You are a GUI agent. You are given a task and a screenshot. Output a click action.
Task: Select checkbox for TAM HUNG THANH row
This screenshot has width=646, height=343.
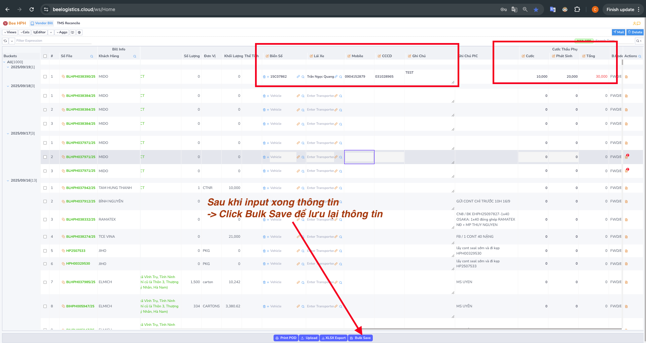click(x=45, y=188)
